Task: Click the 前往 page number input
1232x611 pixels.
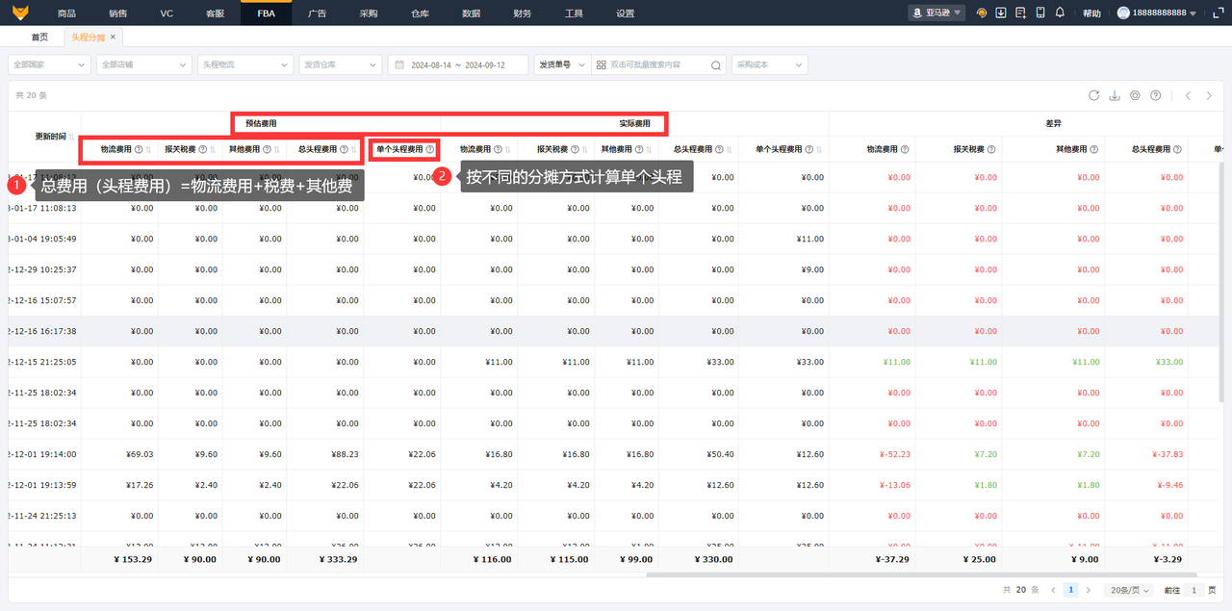Action: pos(1194,590)
